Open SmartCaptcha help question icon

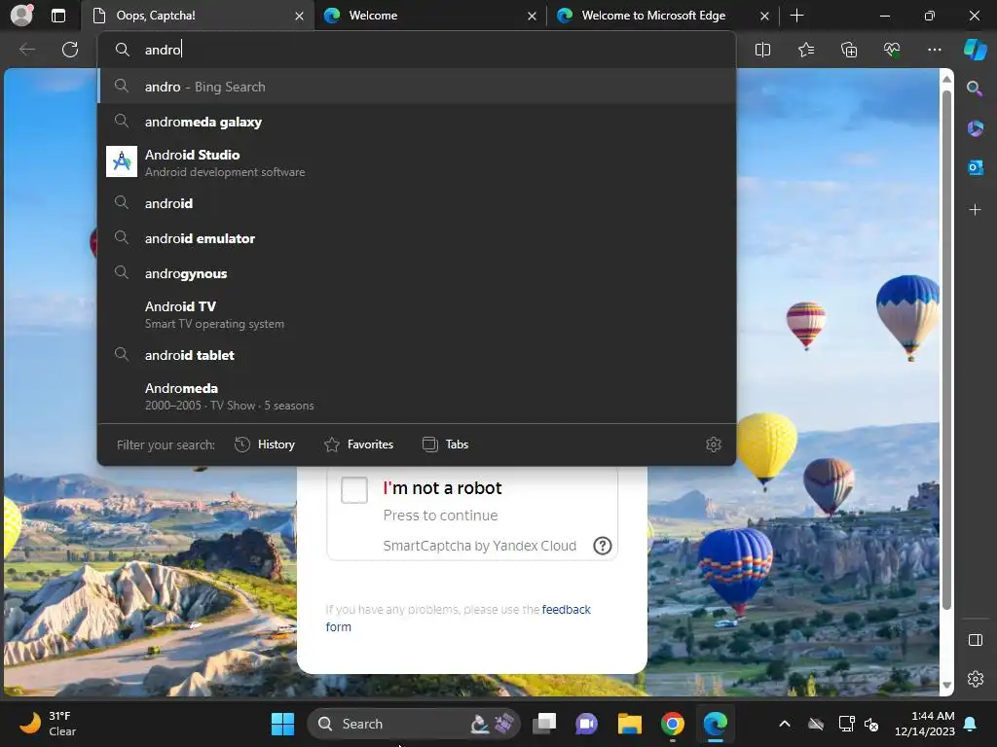pyautogui.click(x=602, y=546)
